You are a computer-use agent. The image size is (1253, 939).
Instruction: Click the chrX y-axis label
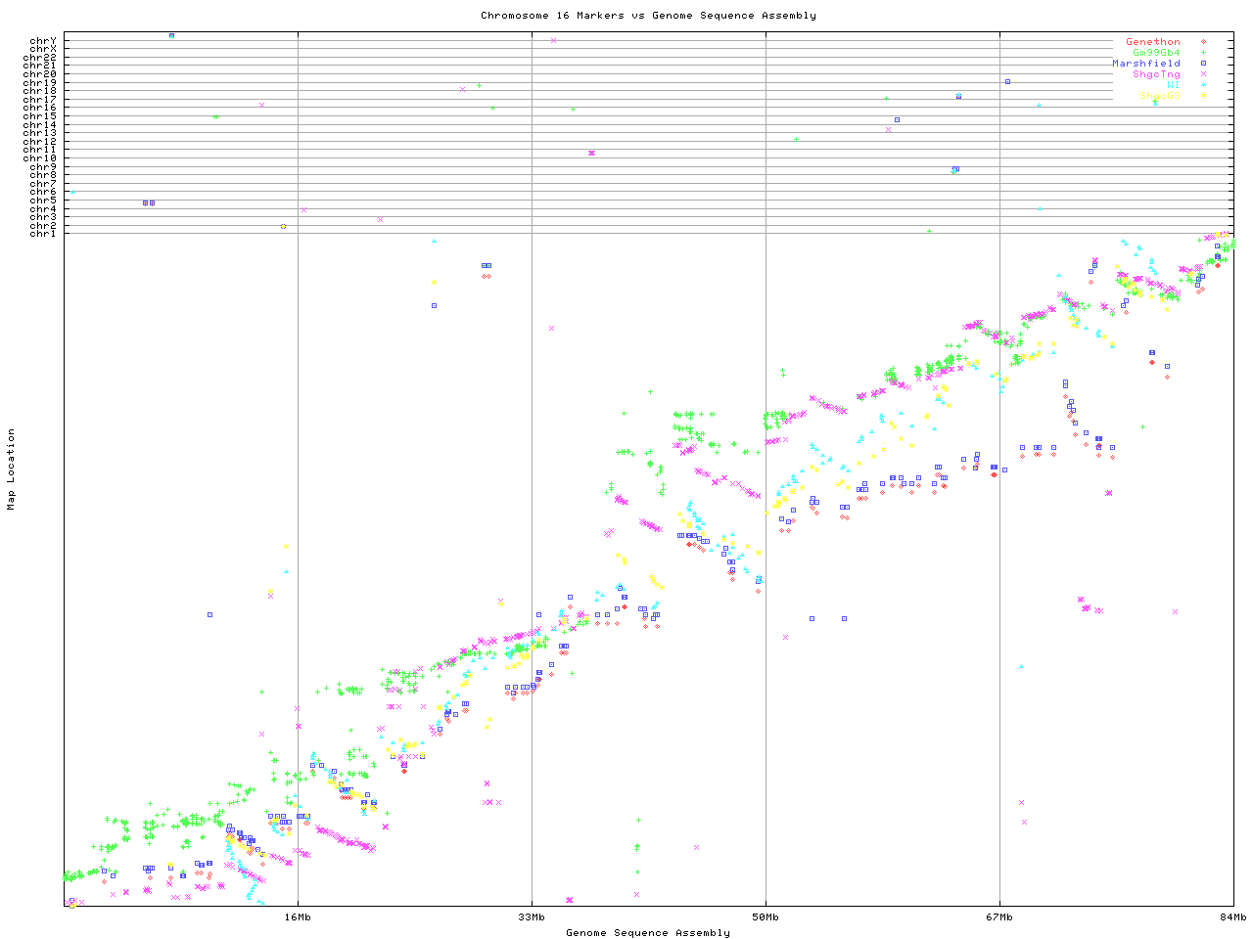43,49
